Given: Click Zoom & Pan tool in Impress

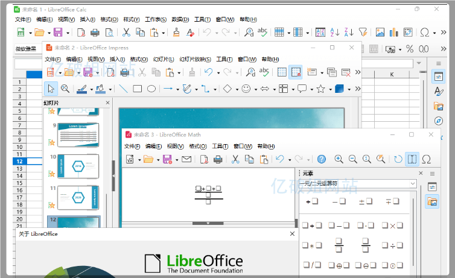Looking at the screenshot, I should pyautogui.click(x=65, y=89).
